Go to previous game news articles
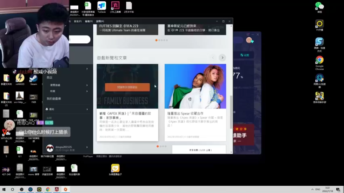Screen dimensions: 344x193 pos(213,58)
